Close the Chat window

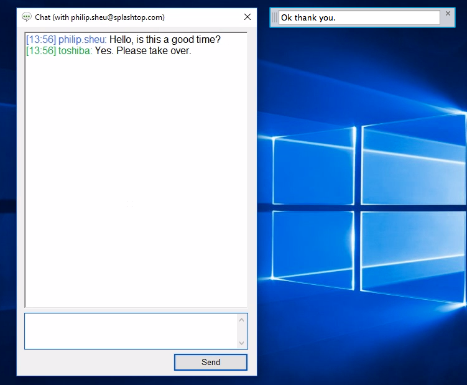coord(247,17)
